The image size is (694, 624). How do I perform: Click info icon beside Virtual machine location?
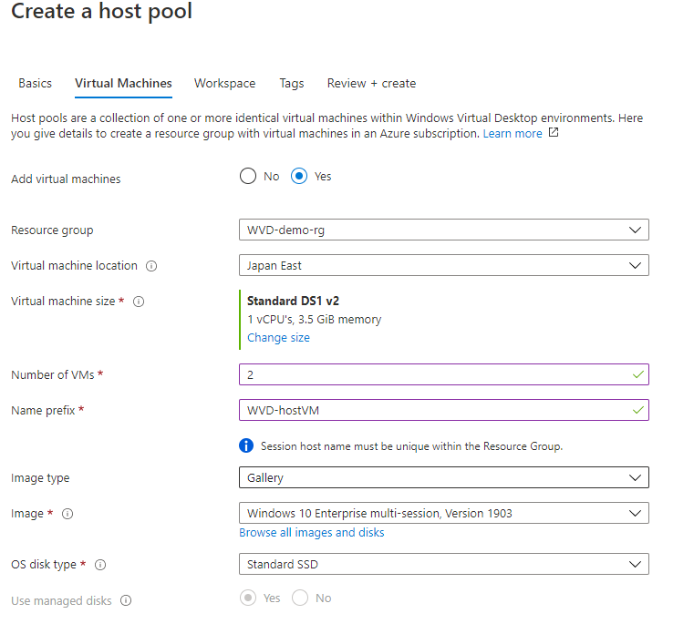tap(151, 266)
